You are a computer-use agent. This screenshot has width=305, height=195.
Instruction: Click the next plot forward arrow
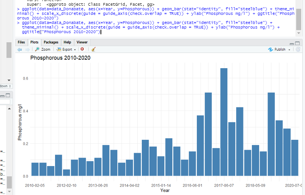27,50
